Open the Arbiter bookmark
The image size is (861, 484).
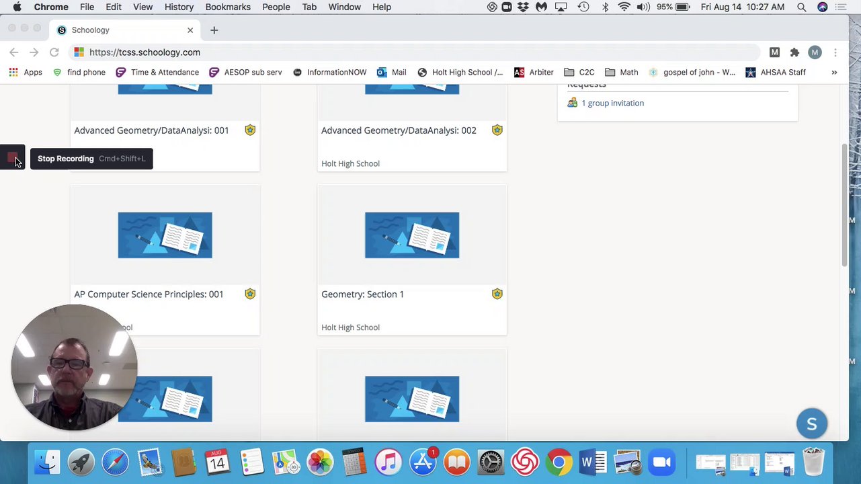tap(534, 72)
